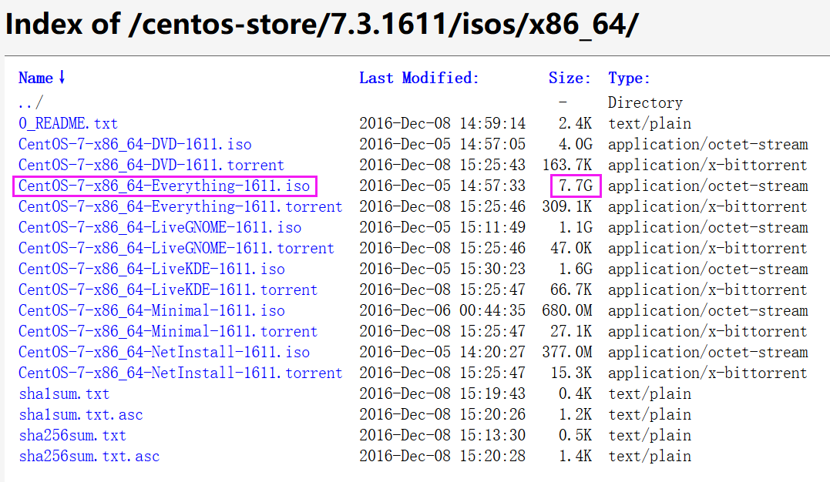Download CentOS-7-x86_64-NetInstall-1611.torrent
This screenshot has width=830, height=482.
(180, 373)
